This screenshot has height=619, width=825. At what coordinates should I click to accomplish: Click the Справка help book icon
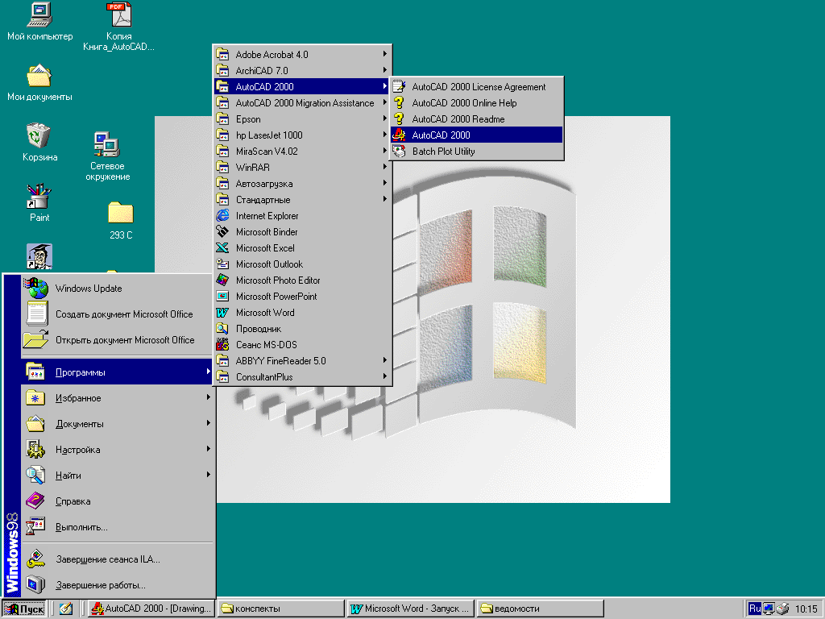(x=35, y=501)
